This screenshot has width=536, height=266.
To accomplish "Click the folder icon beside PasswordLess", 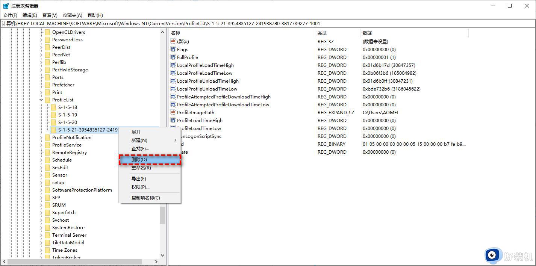I will [x=47, y=40].
